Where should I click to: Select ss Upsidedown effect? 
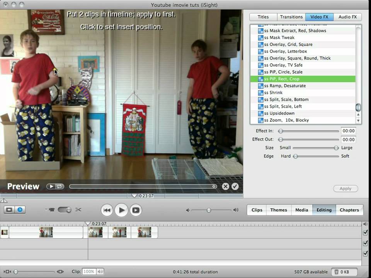303,113
